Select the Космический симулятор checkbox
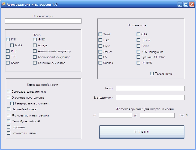This screenshot has width=196, height=150. [x=35, y=57]
